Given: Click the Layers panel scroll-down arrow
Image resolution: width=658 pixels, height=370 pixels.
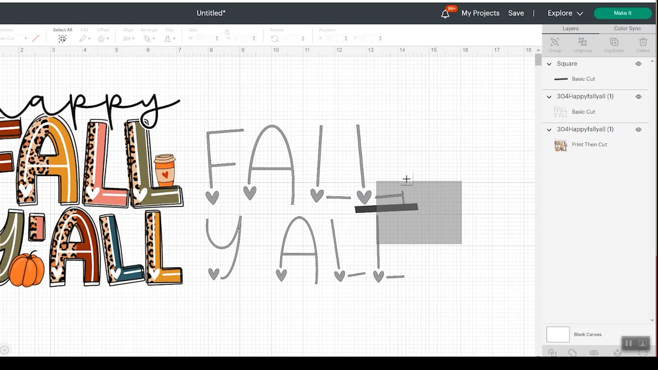Looking at the screenshot, I should pyautogui.click(x=652, y=321).
